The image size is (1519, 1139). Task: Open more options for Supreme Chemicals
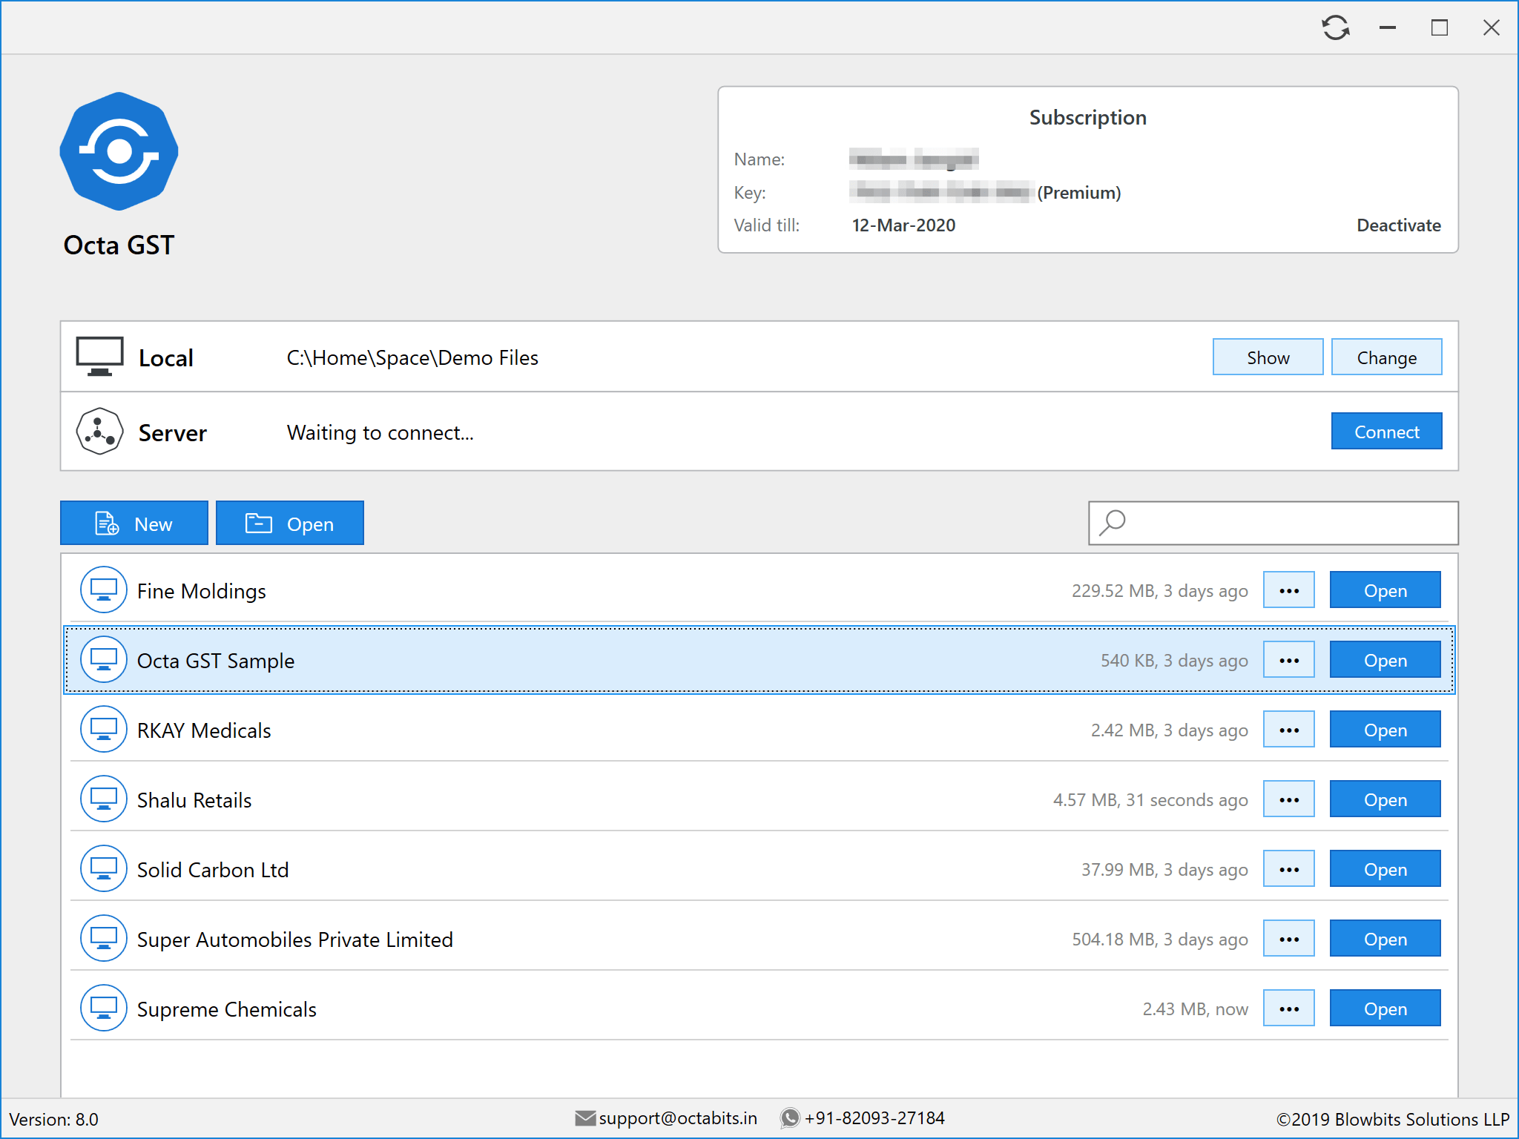[x=1289, y=1008]
